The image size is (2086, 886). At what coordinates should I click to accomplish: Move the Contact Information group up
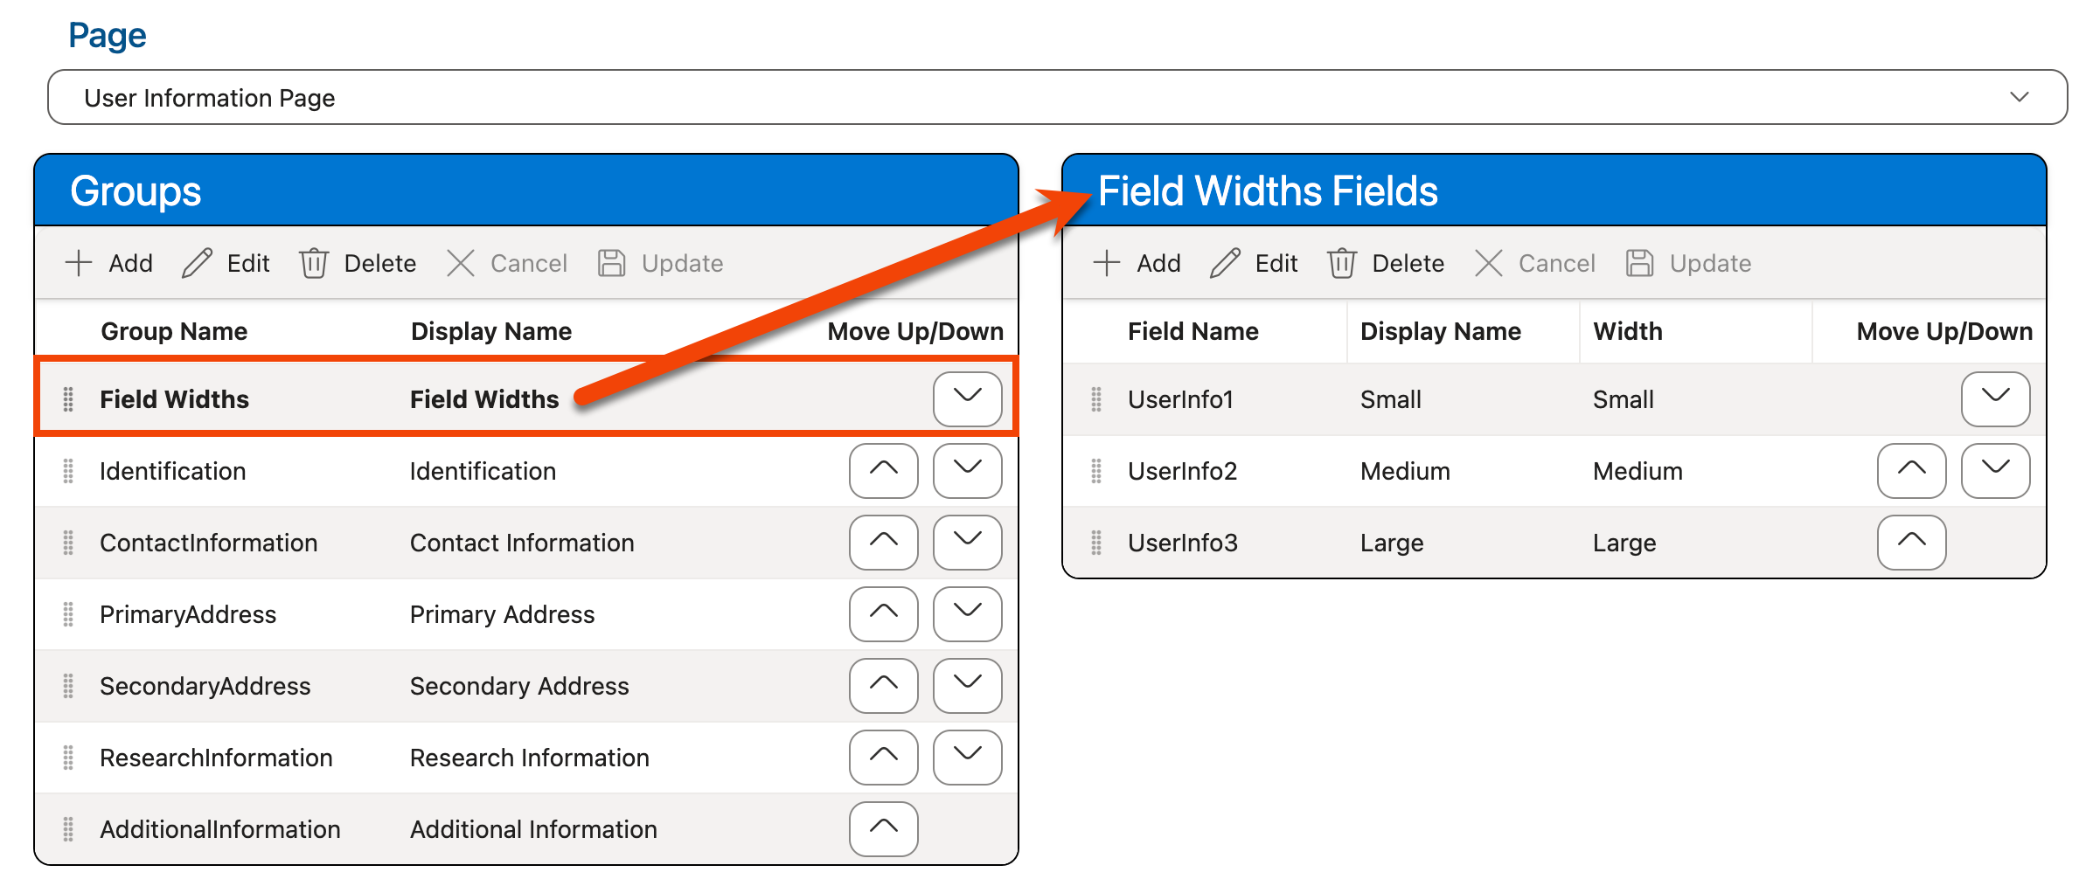(883, 543)
